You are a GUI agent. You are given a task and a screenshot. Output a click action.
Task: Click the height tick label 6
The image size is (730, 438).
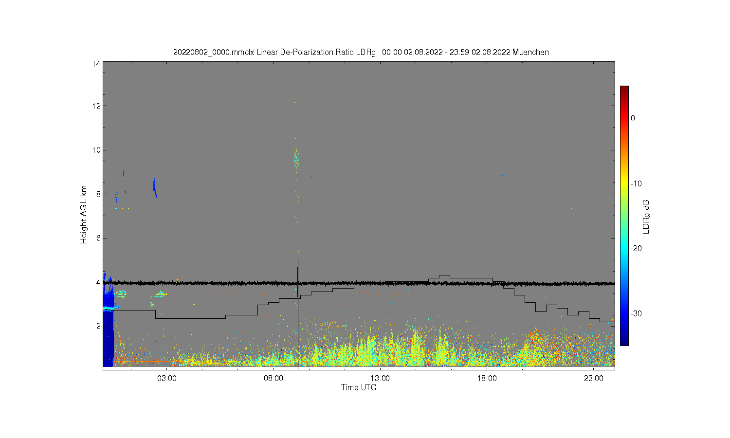[x=98, y=238]
